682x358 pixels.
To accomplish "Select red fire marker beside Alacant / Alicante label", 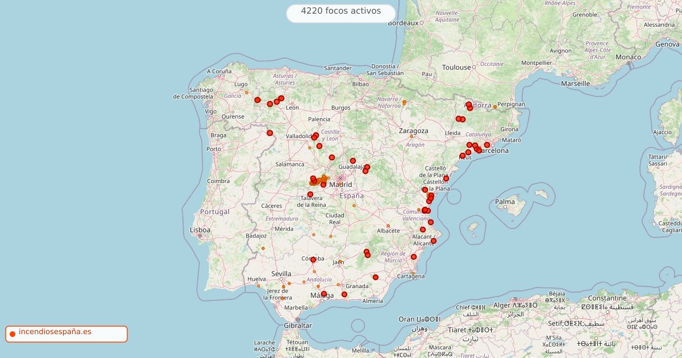I will point(434,241).
